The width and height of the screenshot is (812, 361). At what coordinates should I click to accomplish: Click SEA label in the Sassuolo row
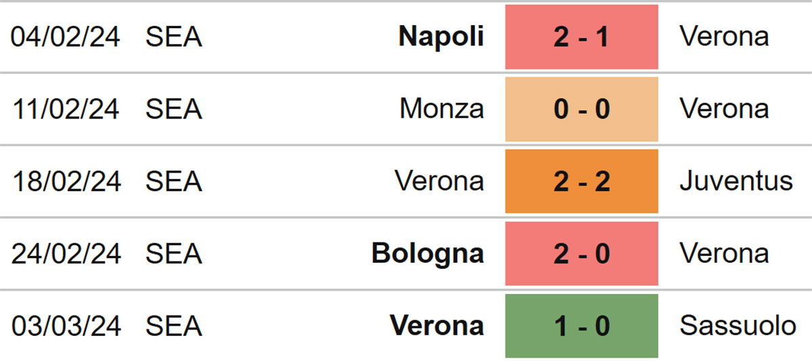174,326
